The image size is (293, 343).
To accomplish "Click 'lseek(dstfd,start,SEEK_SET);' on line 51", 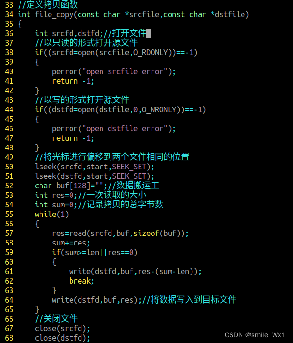I will point(95,176).
